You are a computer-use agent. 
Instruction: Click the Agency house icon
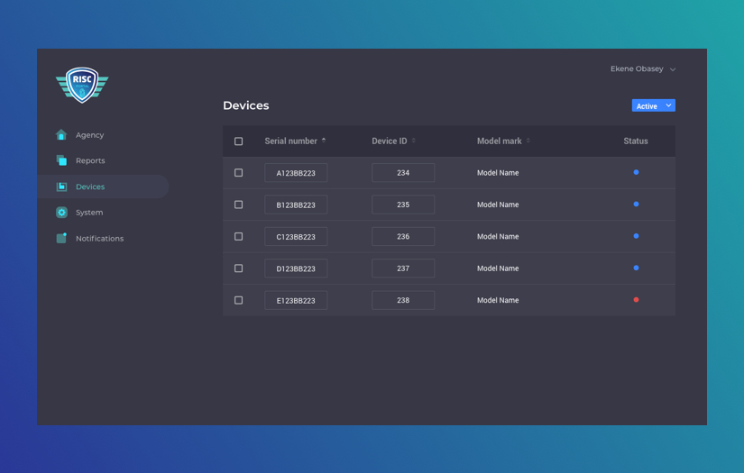[61, 134]
